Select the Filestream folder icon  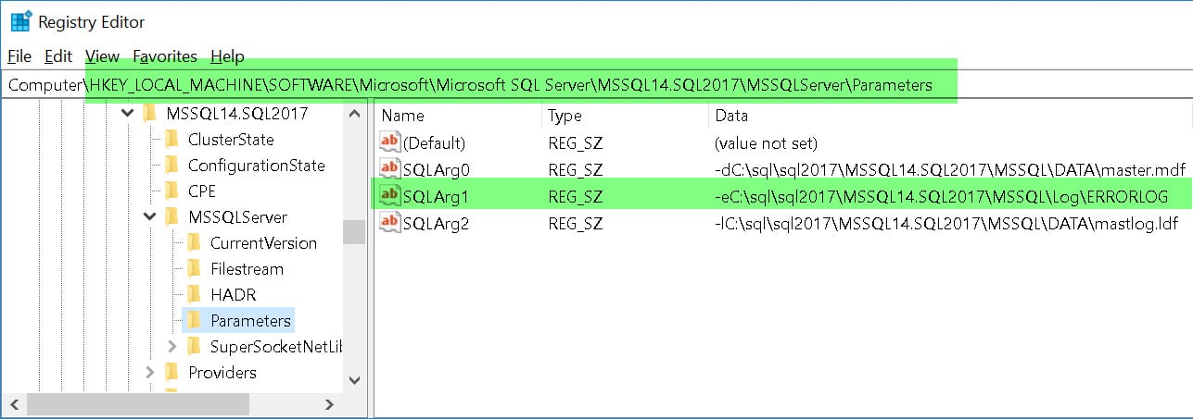[x=194, y=269]
